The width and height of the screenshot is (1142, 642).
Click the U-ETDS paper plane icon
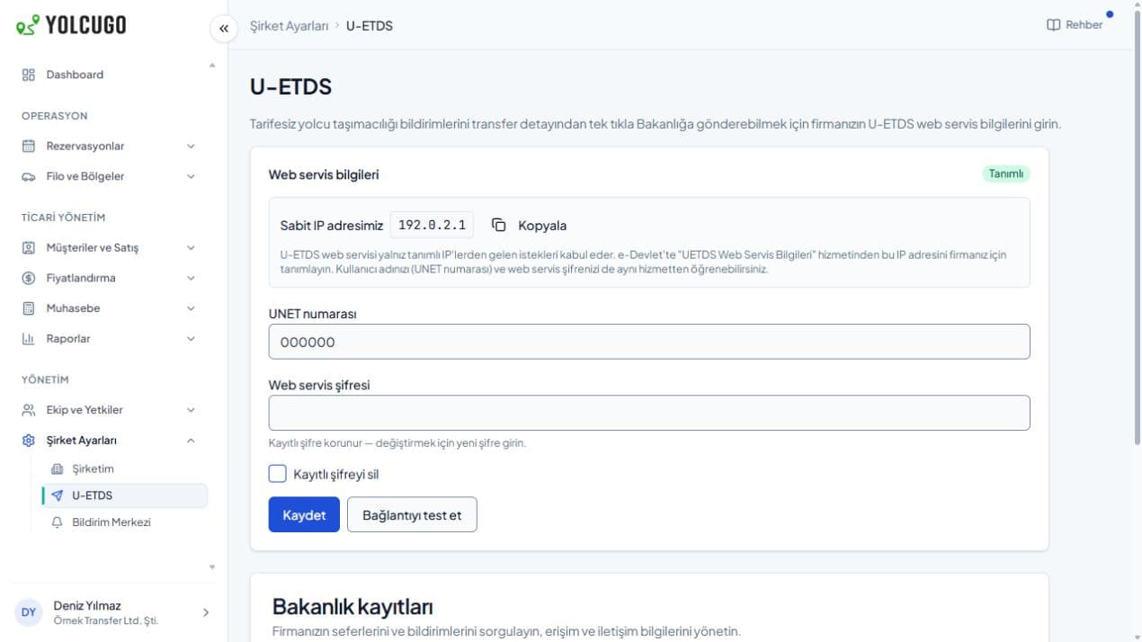58,495
